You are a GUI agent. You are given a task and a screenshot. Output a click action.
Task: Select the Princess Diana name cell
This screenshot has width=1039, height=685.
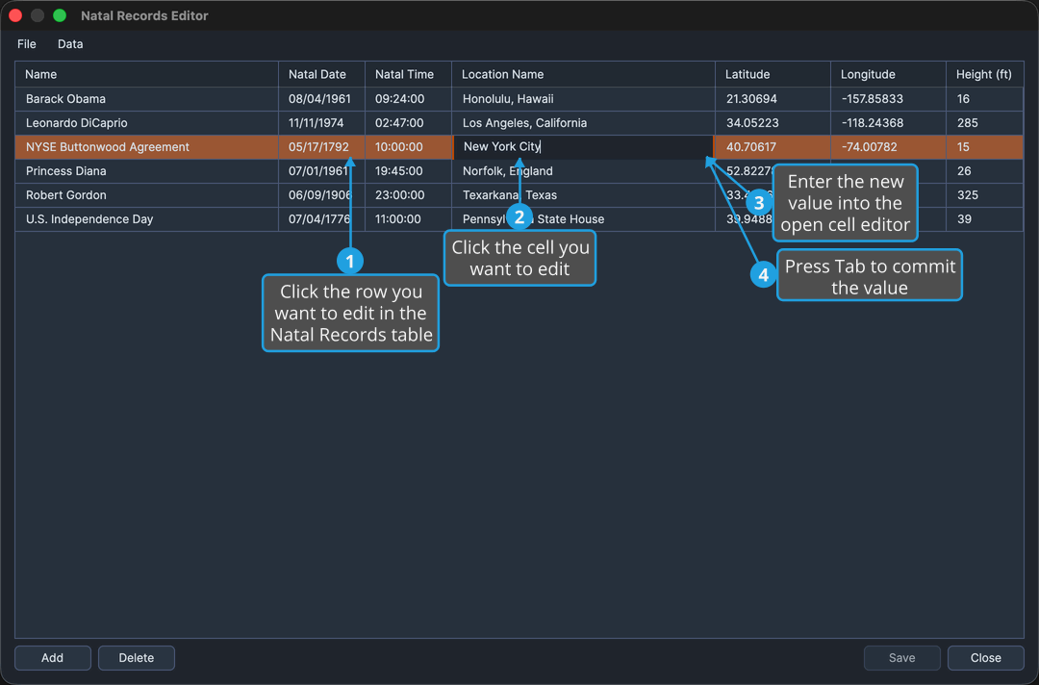pyautogui.click(x=146, y=171)
